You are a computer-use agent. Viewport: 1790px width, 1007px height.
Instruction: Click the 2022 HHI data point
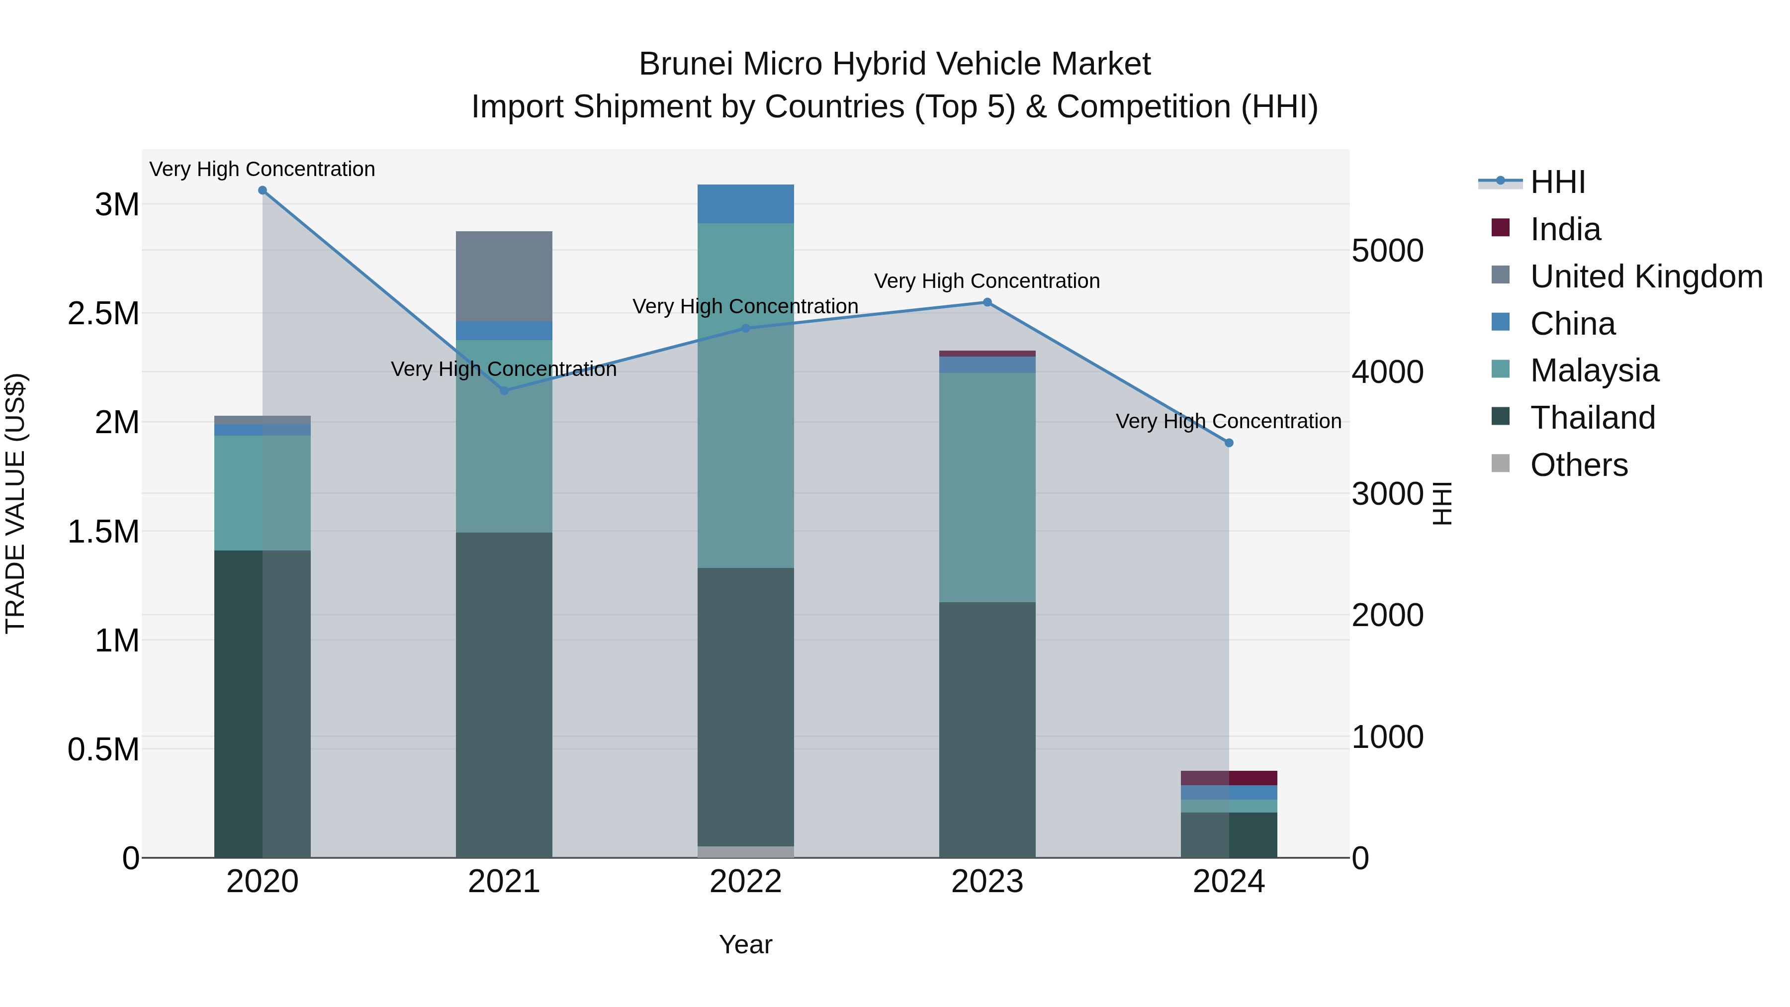tap(746, 328)
